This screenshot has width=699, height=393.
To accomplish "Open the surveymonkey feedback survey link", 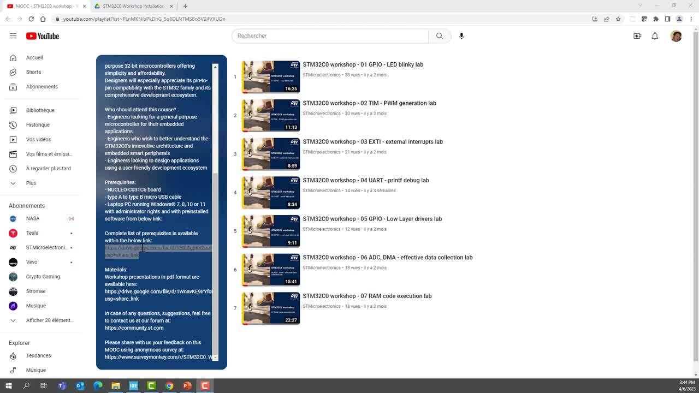I will (158, 357).
